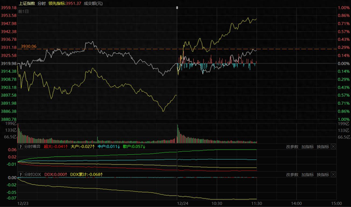Click the 分时博弈 indicator name
Viewport: 351px width, 207px height.
(32, 147)
